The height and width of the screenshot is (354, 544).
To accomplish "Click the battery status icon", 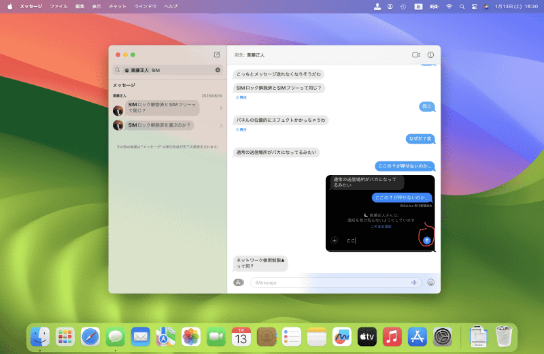I will point(434,6).
